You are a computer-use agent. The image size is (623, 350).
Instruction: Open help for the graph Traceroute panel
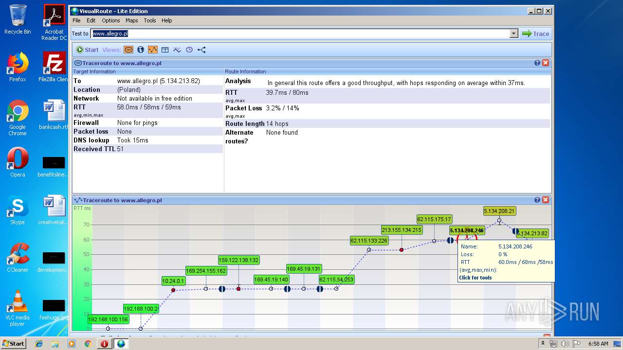[537, 200]
